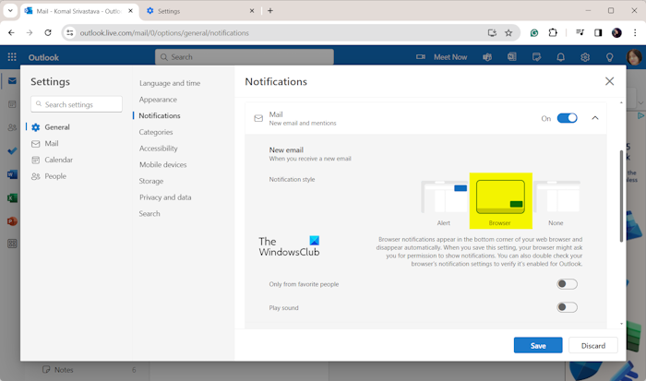This screenshot has height=381, width=646.
Task: Select Notifications in settings submenu
Action: 160,115
